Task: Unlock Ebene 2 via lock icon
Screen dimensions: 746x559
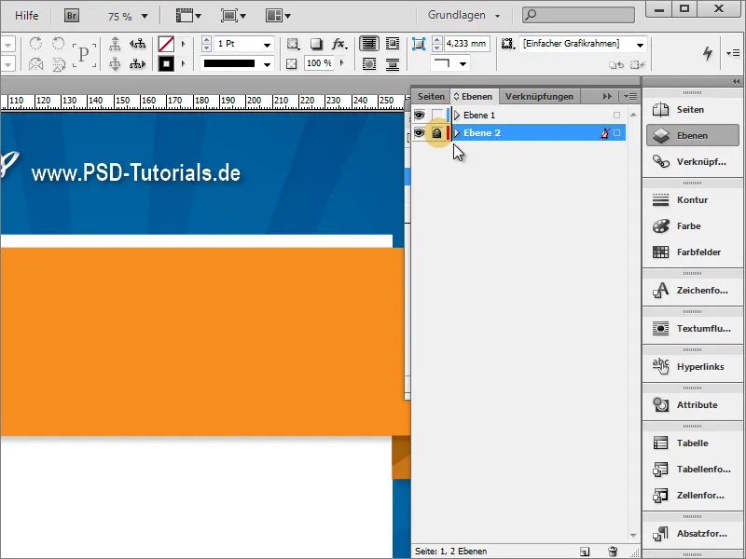Action: click(436, 133)
